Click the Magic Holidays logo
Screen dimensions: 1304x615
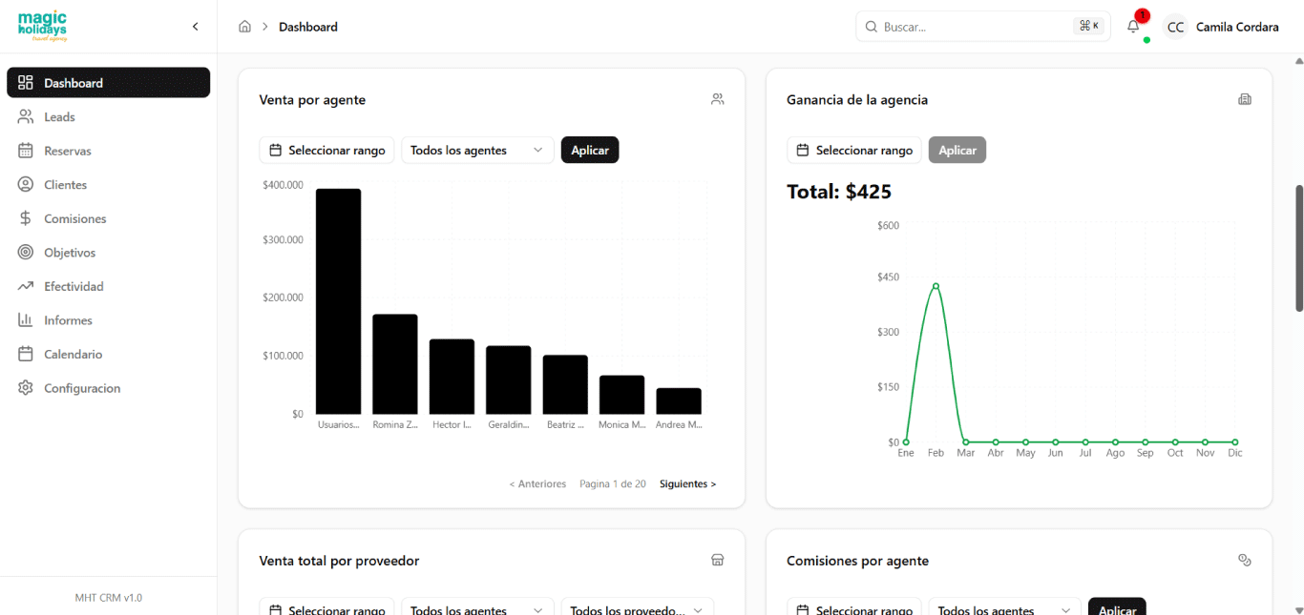43,26
